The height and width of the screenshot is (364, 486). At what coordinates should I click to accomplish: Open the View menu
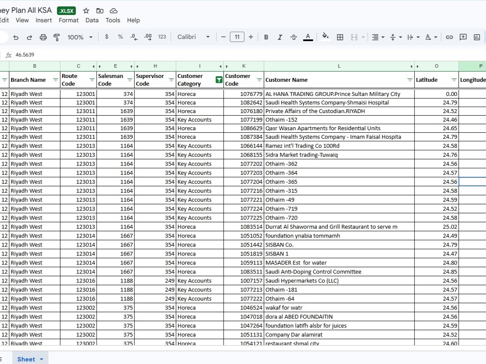pyautogui.click(x=22, y=20)
